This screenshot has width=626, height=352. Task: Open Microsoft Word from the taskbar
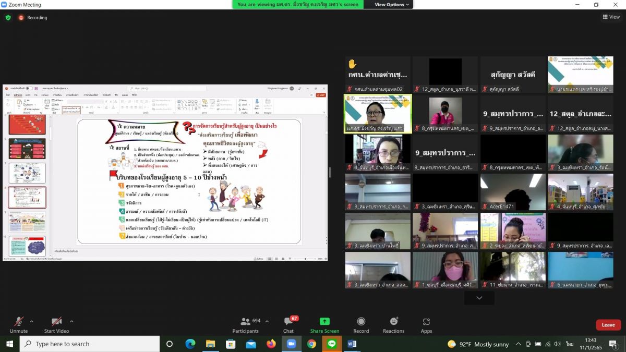(x=352, y=344)
